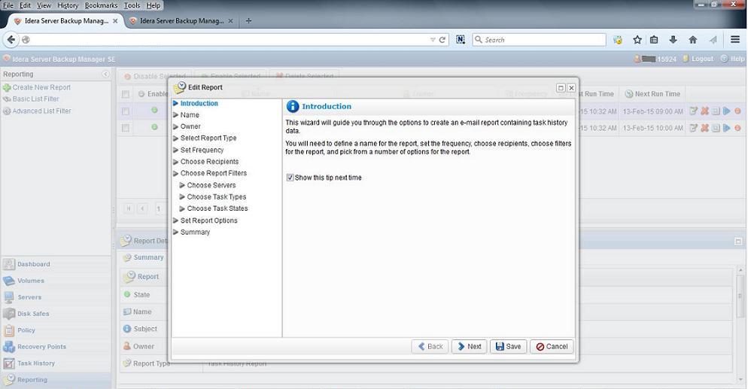Go to the Choose Task Types sub-step
Screen dimensions: 748x389
coord(217,196)
